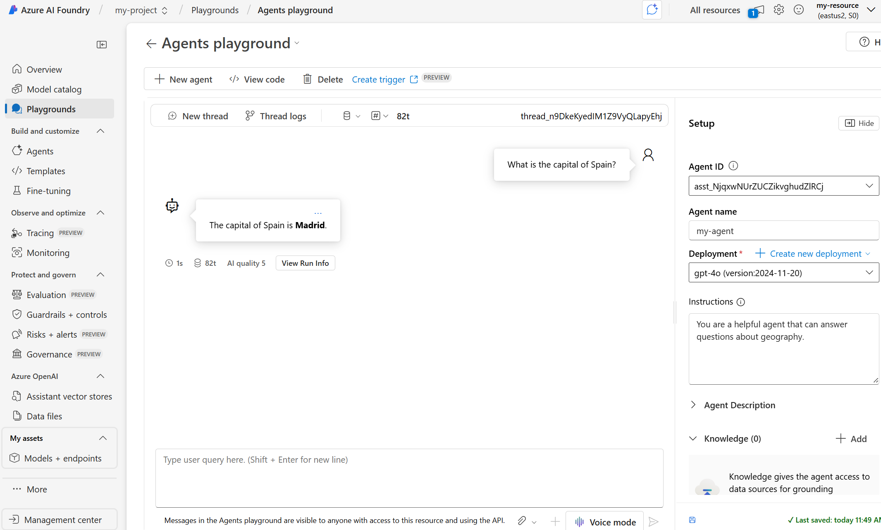Viewport: 881px width, 530px height.
Task: Expand the Agent Description section
Action: [x=693, y=405]
